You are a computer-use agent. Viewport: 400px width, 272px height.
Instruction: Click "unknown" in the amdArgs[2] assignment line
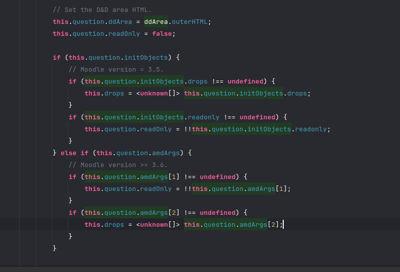(x=154, y=225)
